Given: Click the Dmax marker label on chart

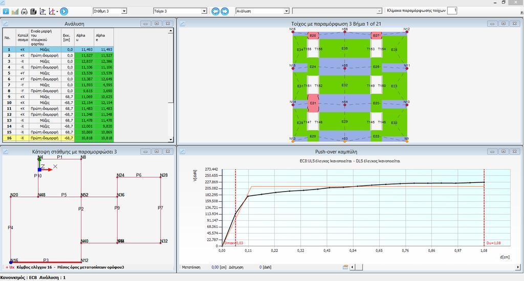Looking at the screenshot, I should click(234, 243).
